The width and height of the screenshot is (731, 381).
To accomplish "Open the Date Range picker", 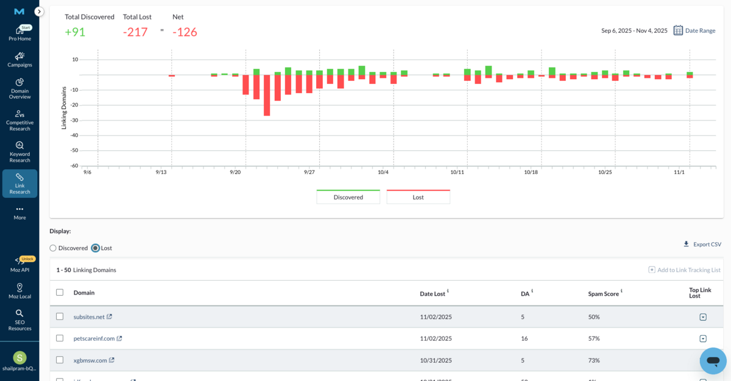I will pos(694,30).
